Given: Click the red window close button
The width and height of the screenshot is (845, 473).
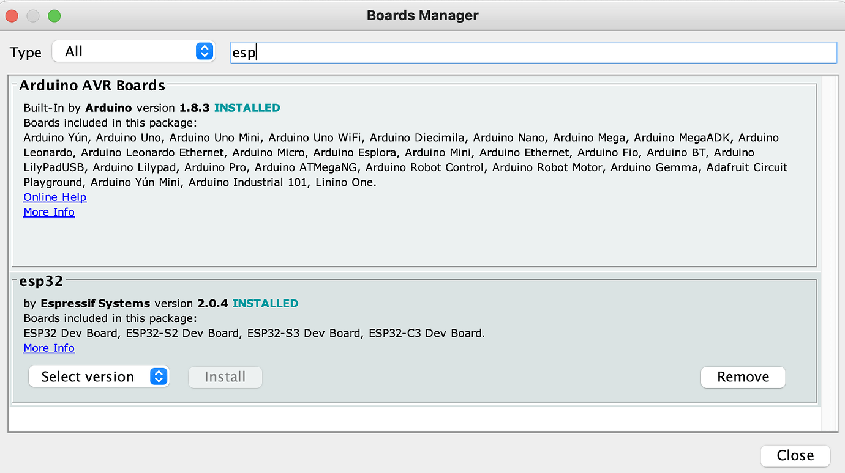Looking at the screenshot, I should pos(12,16).
